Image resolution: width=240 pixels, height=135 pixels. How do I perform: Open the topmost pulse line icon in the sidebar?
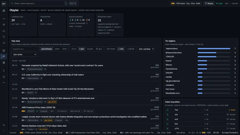pos(4,19)
